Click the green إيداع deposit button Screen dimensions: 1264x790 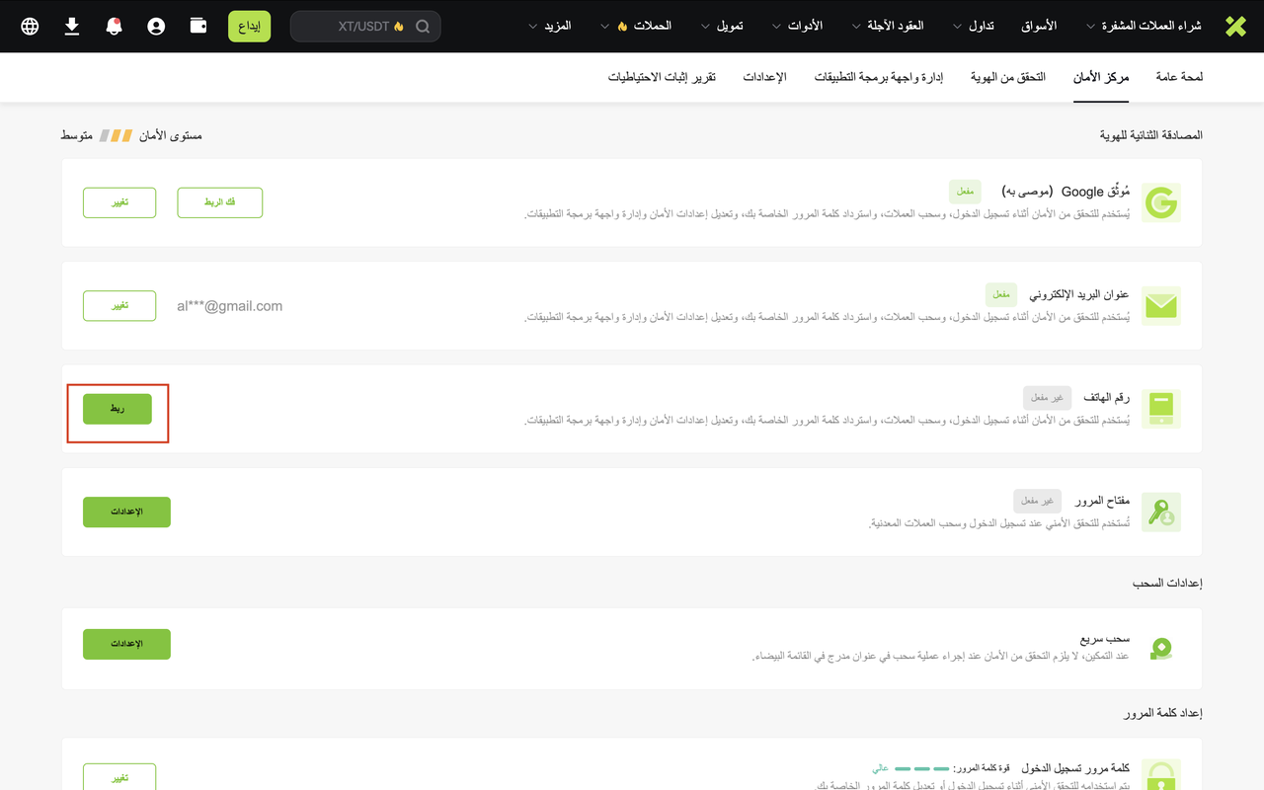point(249,27)
